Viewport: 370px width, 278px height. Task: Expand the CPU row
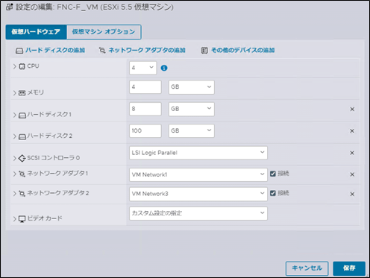[x=15, y=66]
